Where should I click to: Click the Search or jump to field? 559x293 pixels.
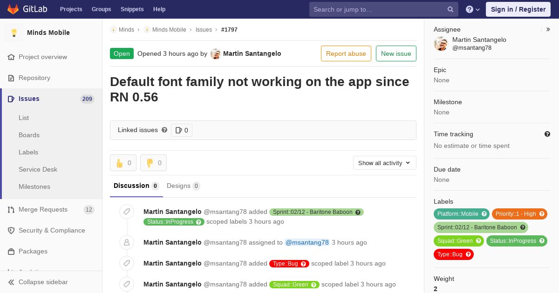coord(384,9)
